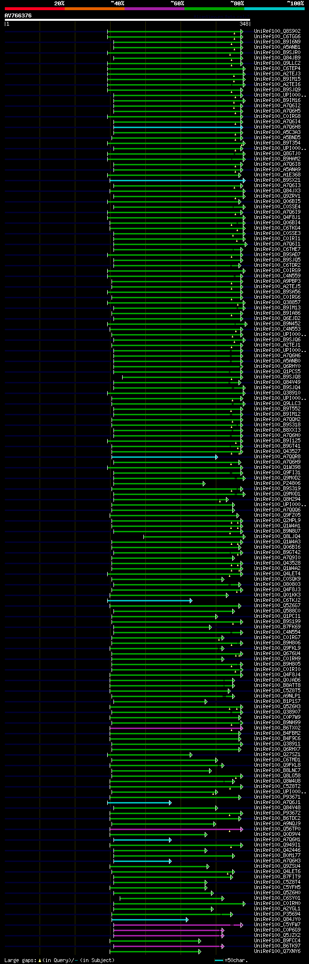Open UniRef100_Q84JY0 entry

pos(277,919)
